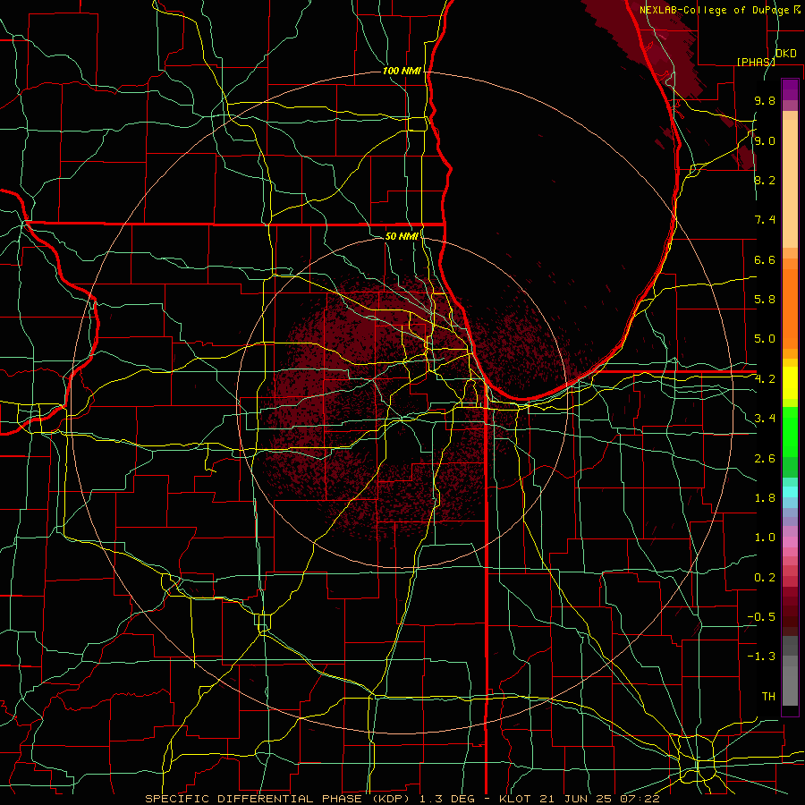Image resolution: width=805 pixels, height=805 pixels.
Task: Click the 9.8 color scale value
Action: [765, 101]
